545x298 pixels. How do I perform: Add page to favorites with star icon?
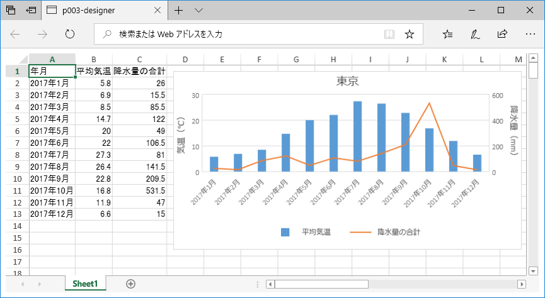point(410,34)
